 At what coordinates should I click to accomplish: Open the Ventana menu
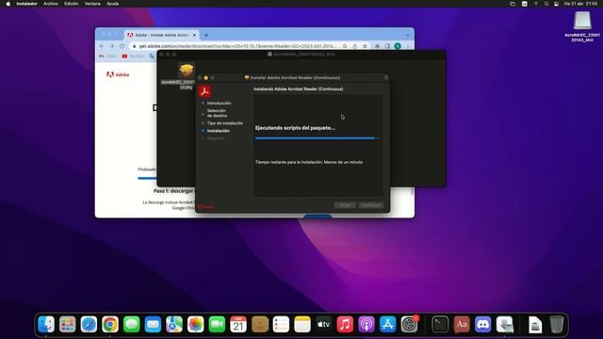click(x=92, y=4)
